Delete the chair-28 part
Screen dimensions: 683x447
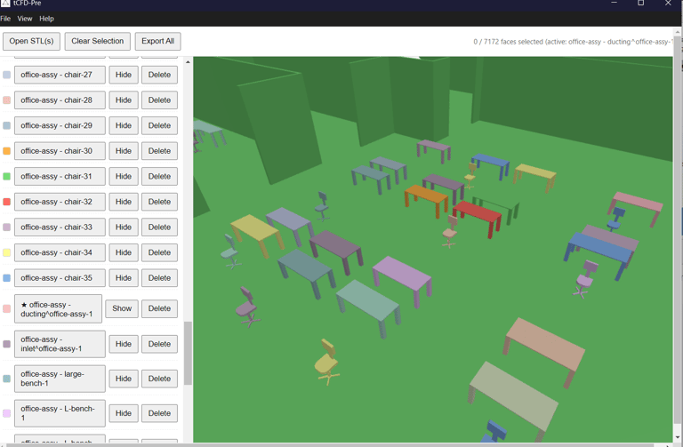[159, 100]
